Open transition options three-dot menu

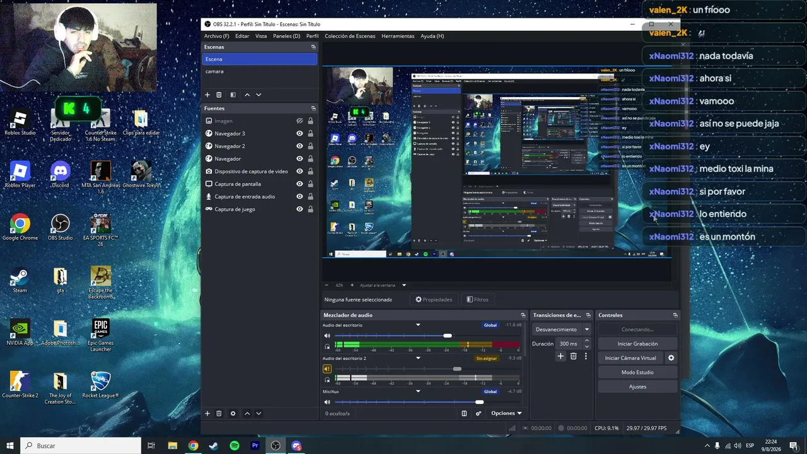[586, 356]
